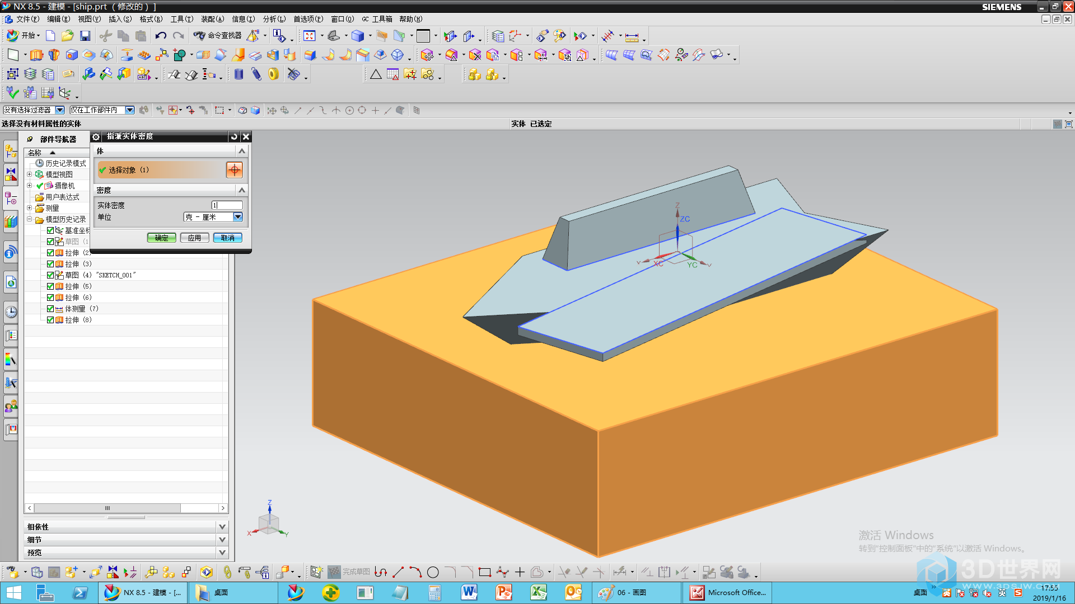Toggle checkbox for 拉伸 (2) feature
This screenshot has width=1075, height=604.
[x=50, y=253]
